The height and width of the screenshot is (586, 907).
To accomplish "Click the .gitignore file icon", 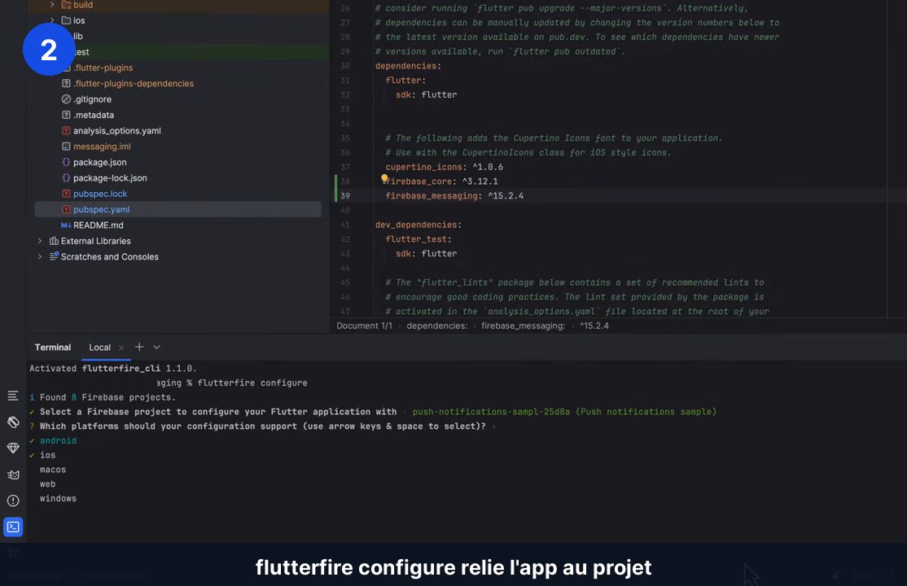I will [x=66, y=99].
